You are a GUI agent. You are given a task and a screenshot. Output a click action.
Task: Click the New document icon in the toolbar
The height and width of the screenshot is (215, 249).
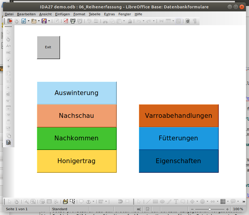click(x=24, y=21)
